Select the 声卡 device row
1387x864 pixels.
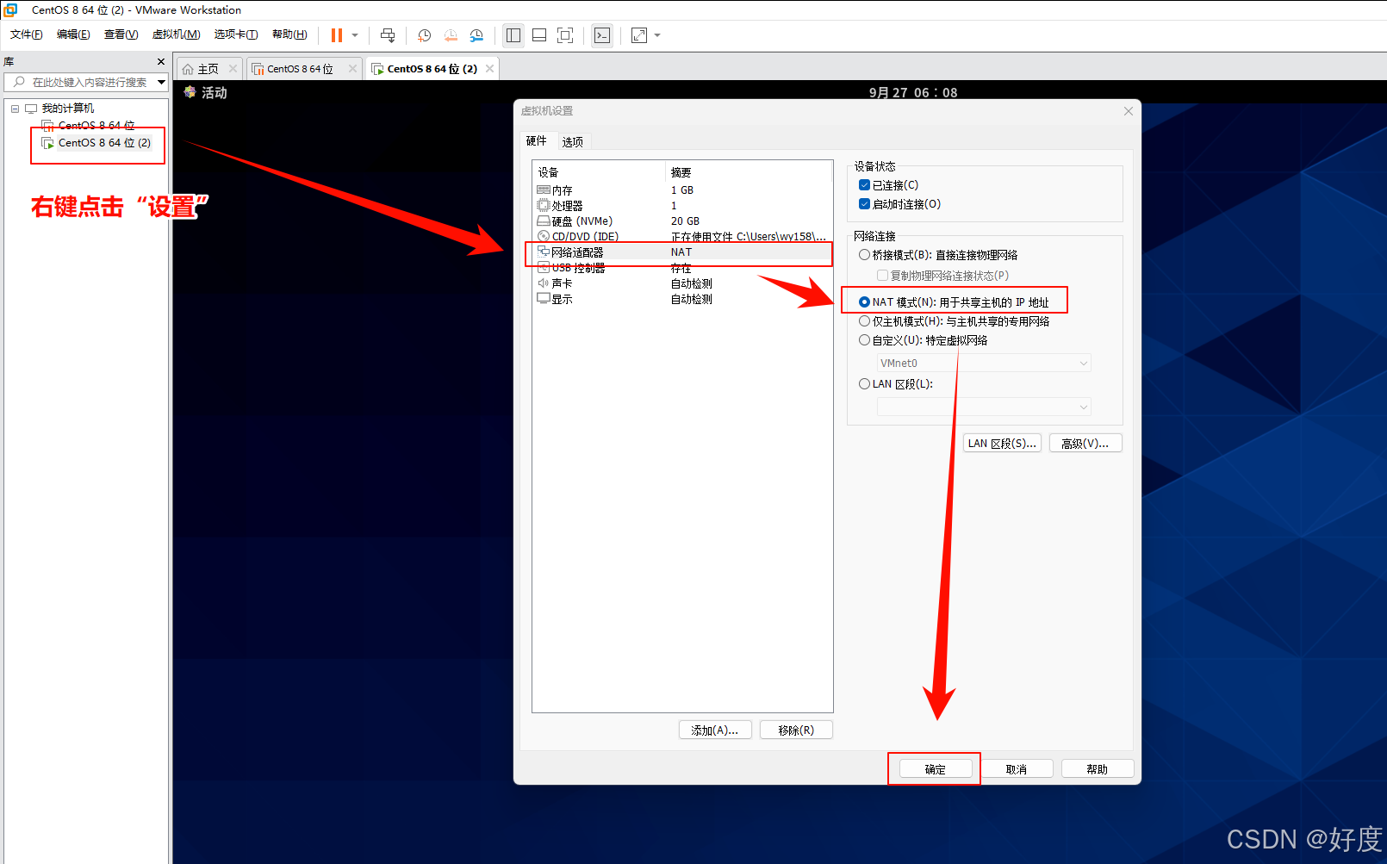coord(682,283)
